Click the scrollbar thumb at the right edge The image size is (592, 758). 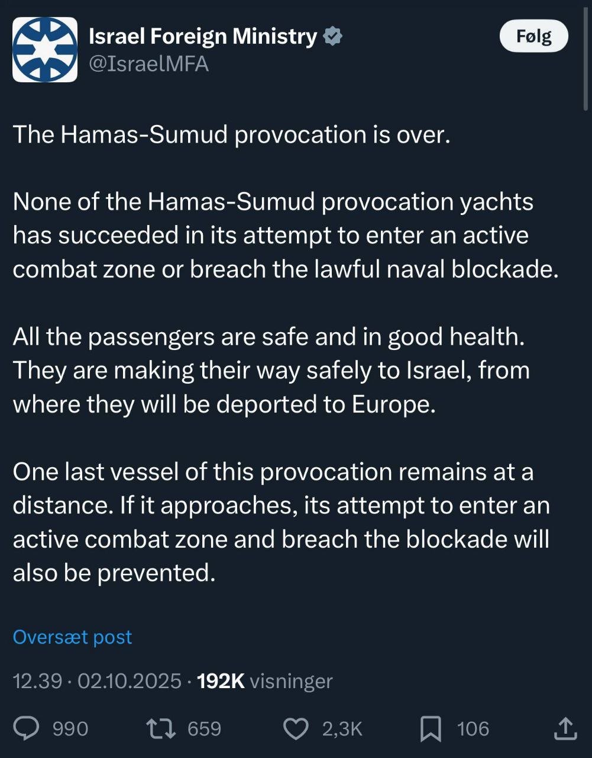[x=586, y=56]
